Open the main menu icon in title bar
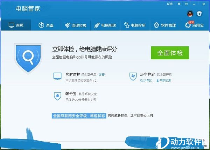The image size is (210, 150). [x=187, y=4]
